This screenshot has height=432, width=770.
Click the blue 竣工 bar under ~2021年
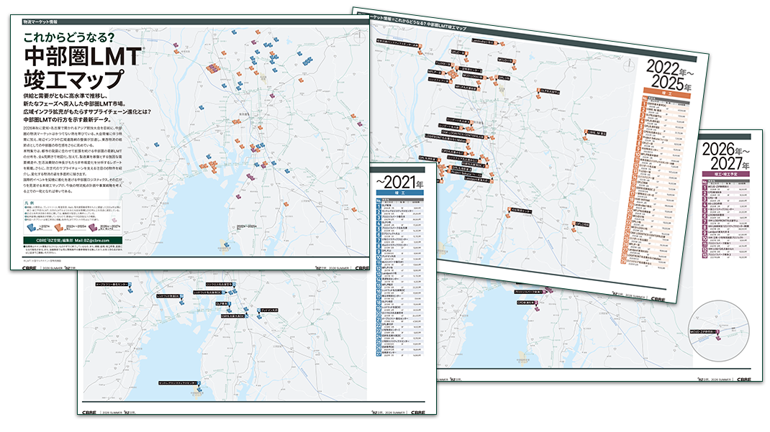(x=399, y=193)
